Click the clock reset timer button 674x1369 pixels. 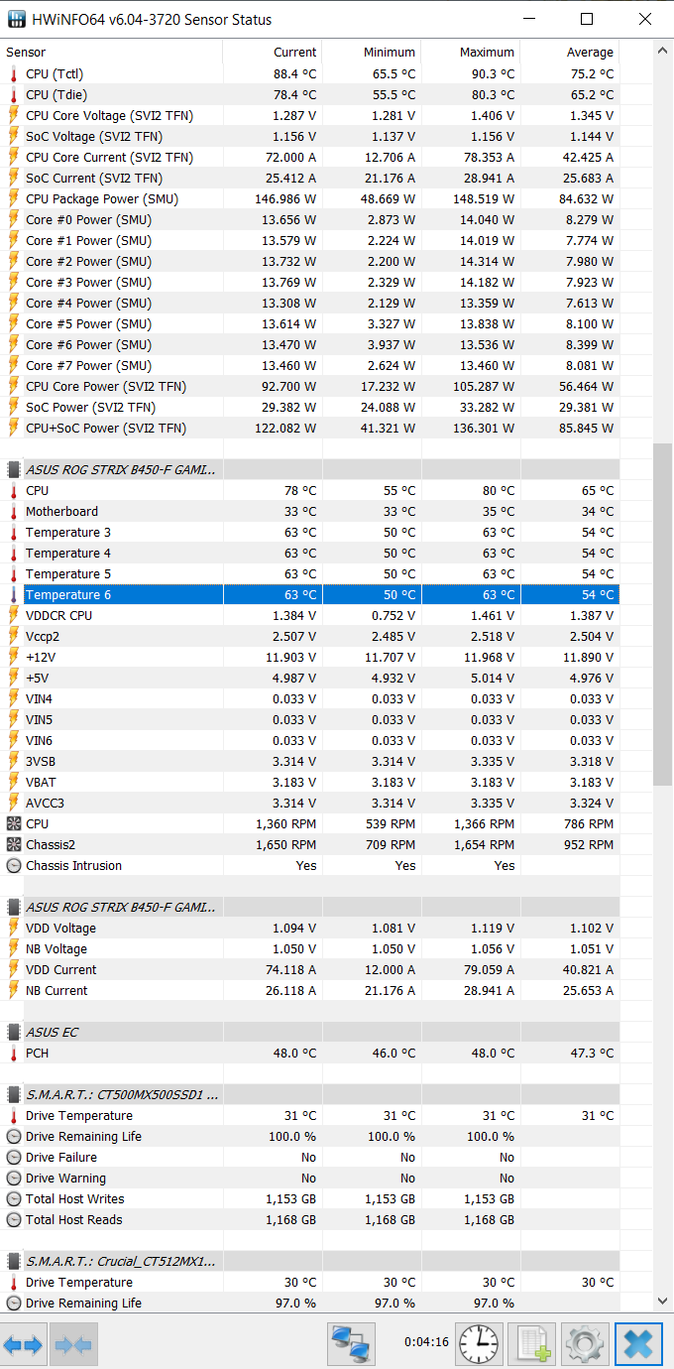point(480,1345)
